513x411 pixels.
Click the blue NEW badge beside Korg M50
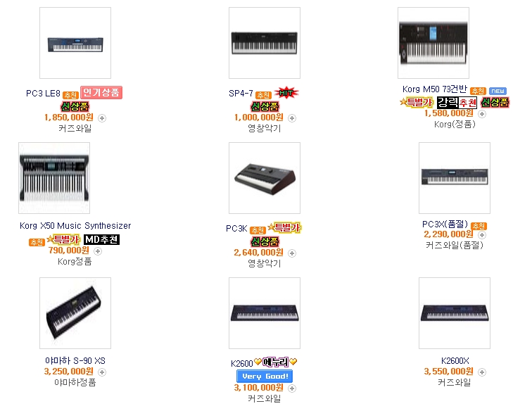(498, 91)
